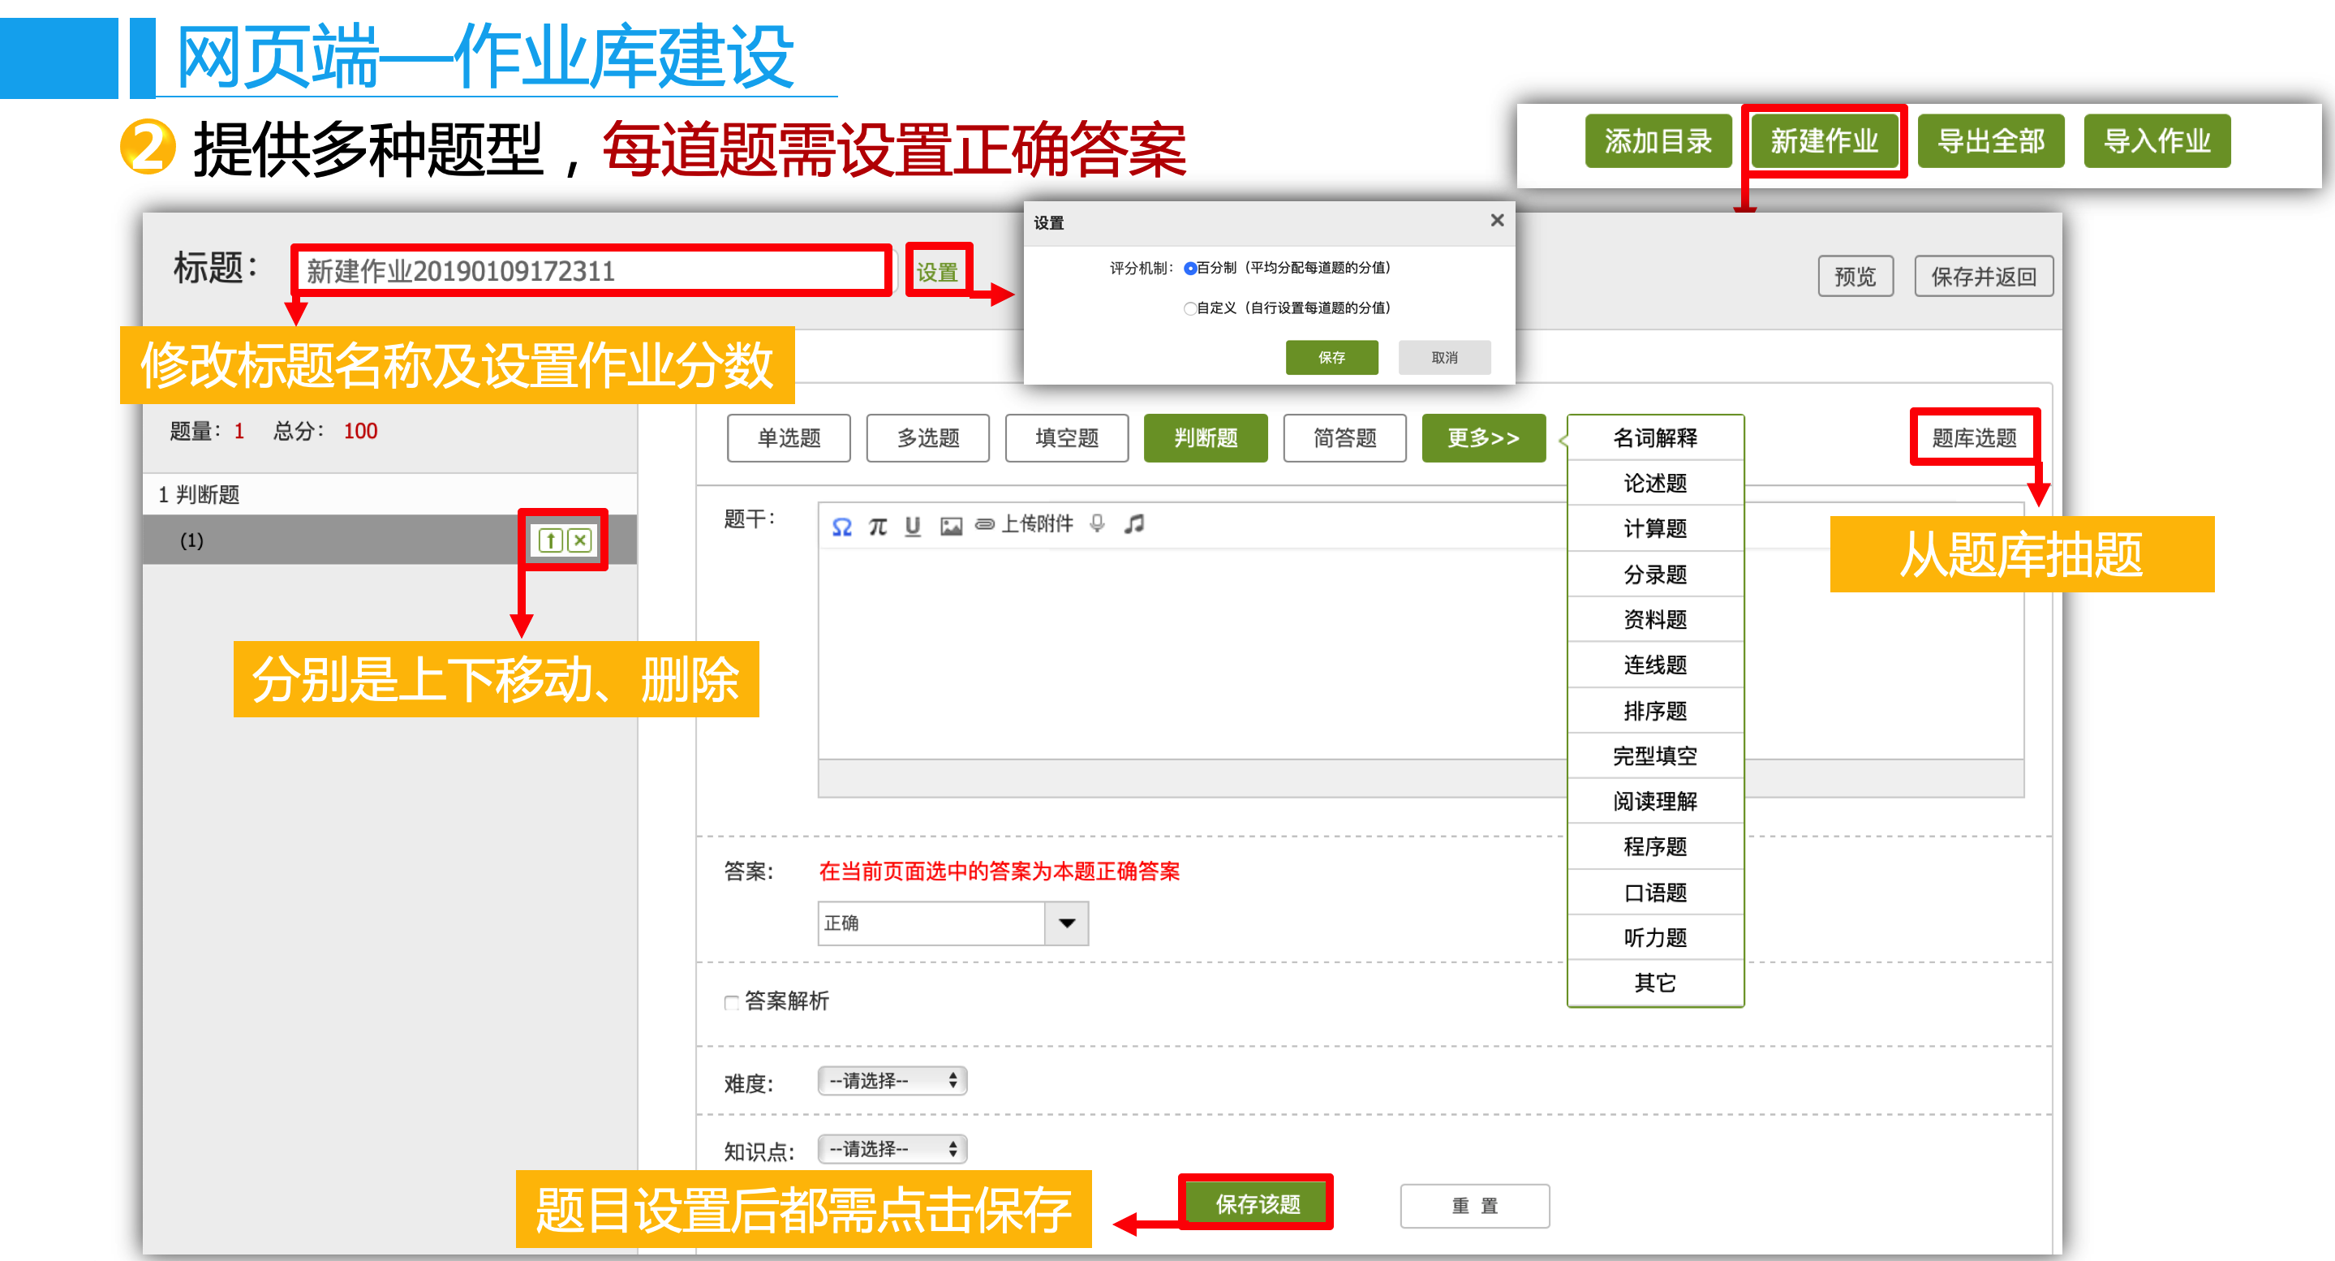Delete question (1) with the green X icon

tap(580, 541)
